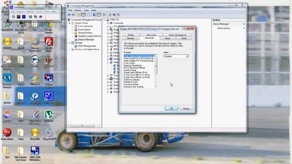Click the Back arrow in Computer Management toolbar
The width and height of the screenshot is (292, 164).
(69, 15)
